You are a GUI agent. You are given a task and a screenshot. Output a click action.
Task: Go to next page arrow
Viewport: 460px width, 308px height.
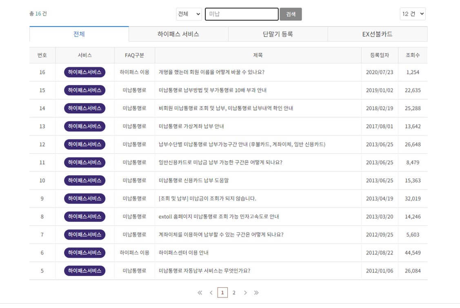[x=245, y=293]
